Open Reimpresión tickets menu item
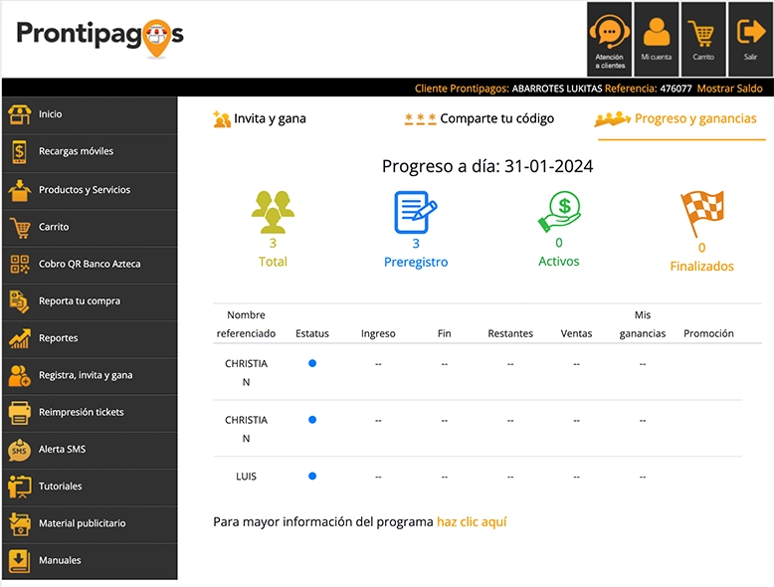Viewport: 774px width, 587px height. point(90,412)
